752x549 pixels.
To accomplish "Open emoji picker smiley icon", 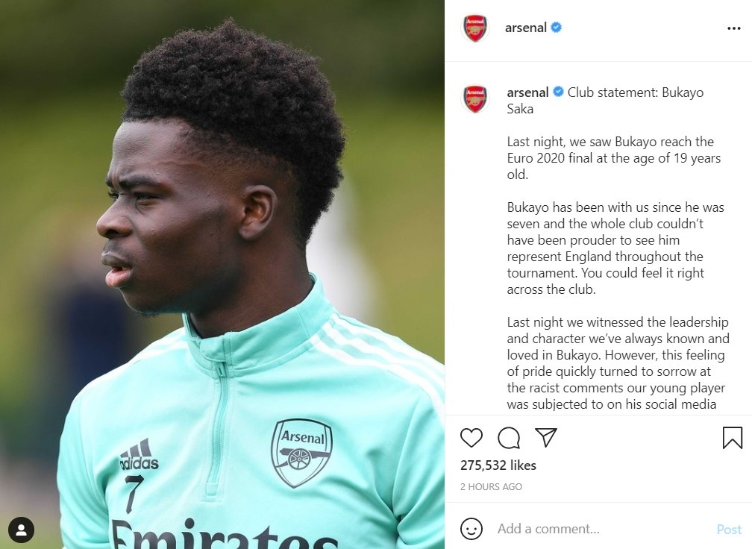I will [x=471, y=529].
